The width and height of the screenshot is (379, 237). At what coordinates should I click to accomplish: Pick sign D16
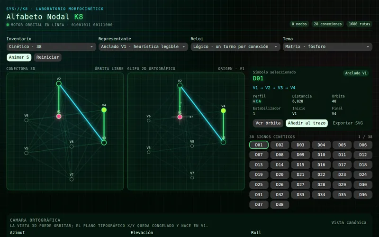pyautogui.click(x=321, y=164)
